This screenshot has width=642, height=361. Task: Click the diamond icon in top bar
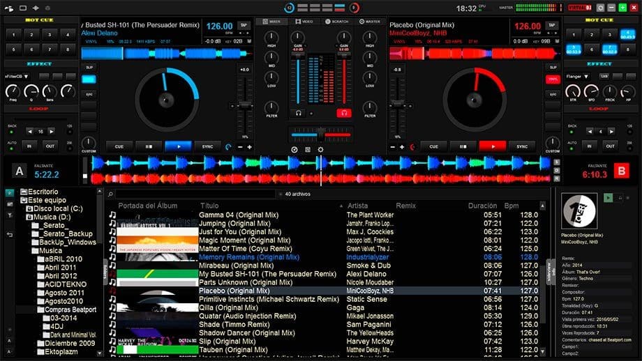(36, 8)
